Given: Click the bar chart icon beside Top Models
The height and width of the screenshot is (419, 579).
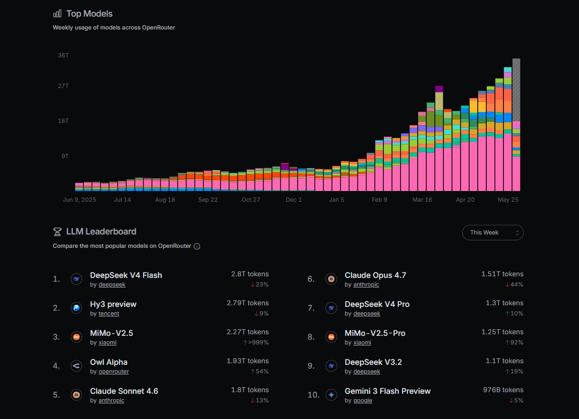Looking at the screenshot, I should pos(57,13).
